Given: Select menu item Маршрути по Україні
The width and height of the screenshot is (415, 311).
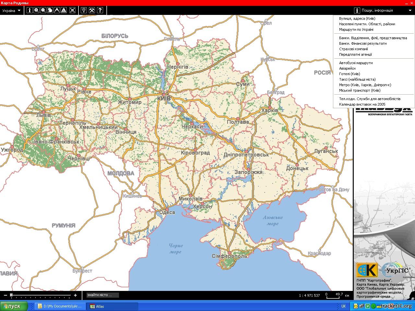Looking at the screenshot, I should (x=356, y=29).
